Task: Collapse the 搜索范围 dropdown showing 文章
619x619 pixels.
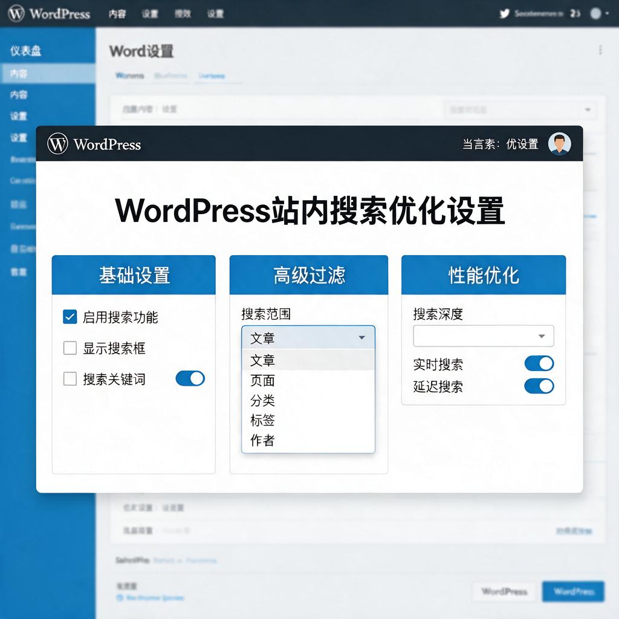Action: click(x=308, y=337)
